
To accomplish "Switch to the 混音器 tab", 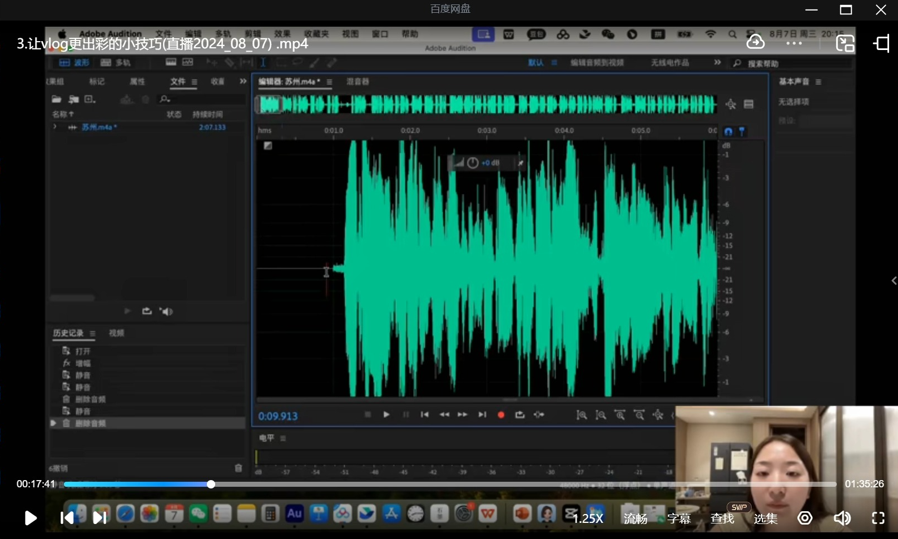I will (x=358, y=82).
